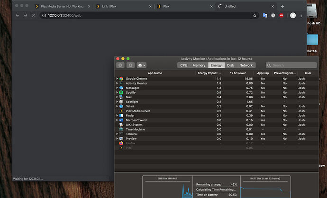This screenshot has width=327, height=198.
Task: Expand the Microsoft Word process row
Action: (117, 120)
